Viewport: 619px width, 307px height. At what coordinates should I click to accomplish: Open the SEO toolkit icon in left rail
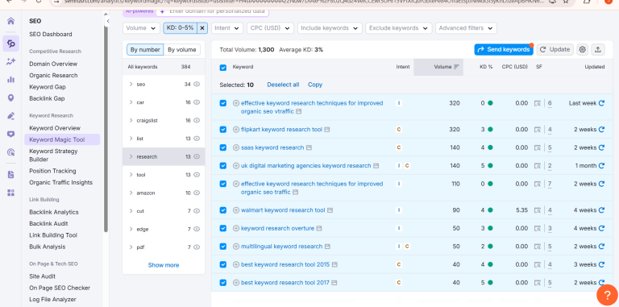pos(10,43)
